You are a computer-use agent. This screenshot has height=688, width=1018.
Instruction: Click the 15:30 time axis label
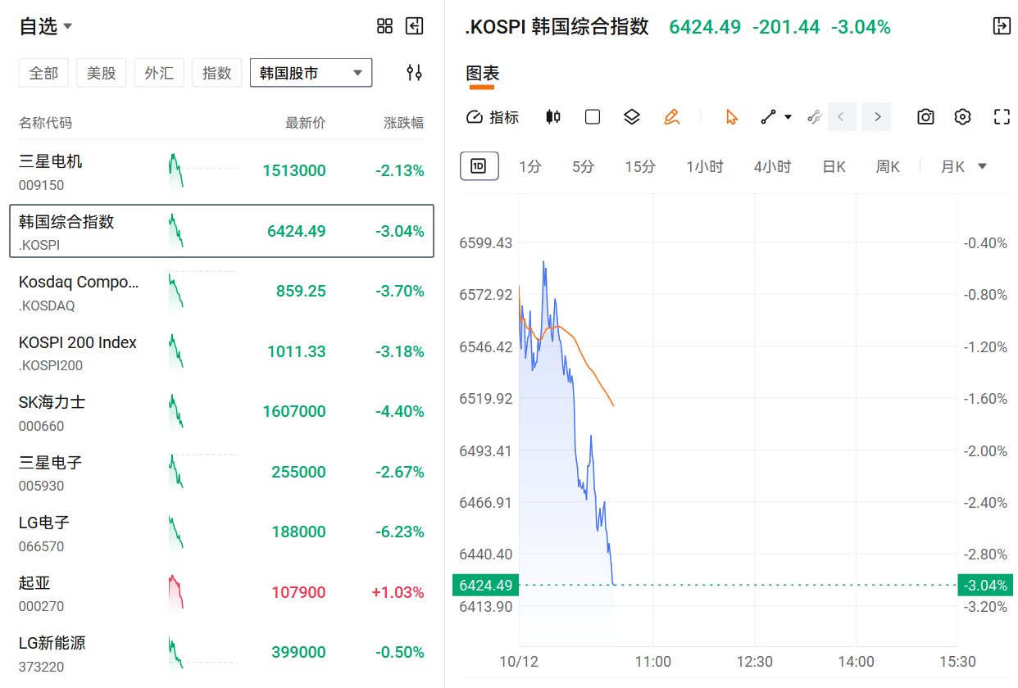[957, 662]
